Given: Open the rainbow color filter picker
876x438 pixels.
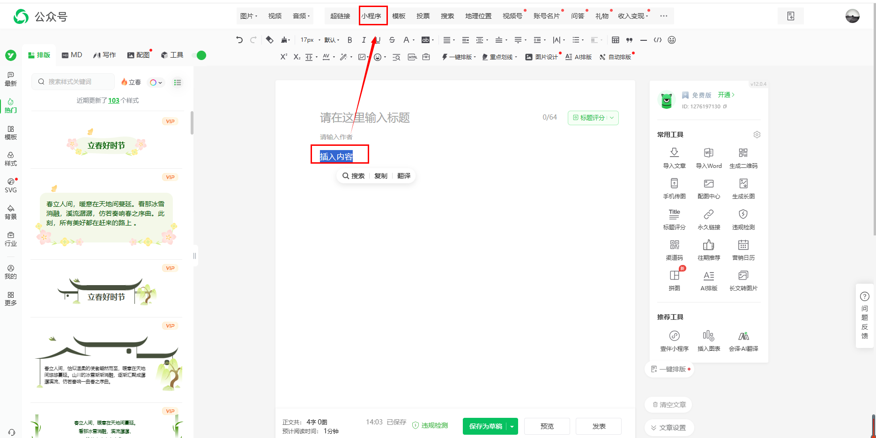Looking at the screenshot, I should pos(156,83).
